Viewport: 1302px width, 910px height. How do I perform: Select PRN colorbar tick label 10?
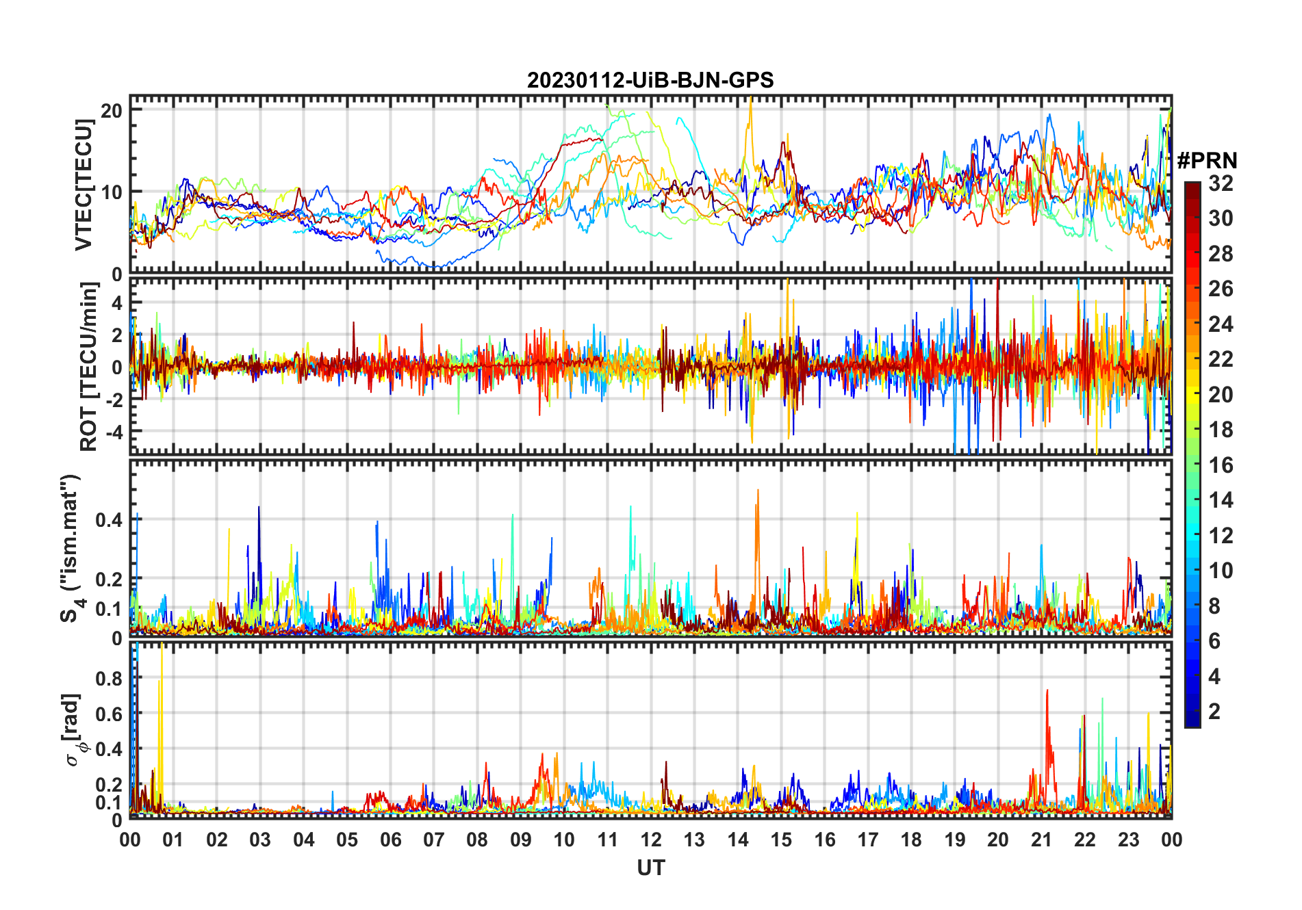[1221, 570]
